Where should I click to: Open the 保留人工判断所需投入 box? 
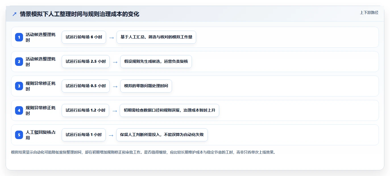(x=162, y=135)
